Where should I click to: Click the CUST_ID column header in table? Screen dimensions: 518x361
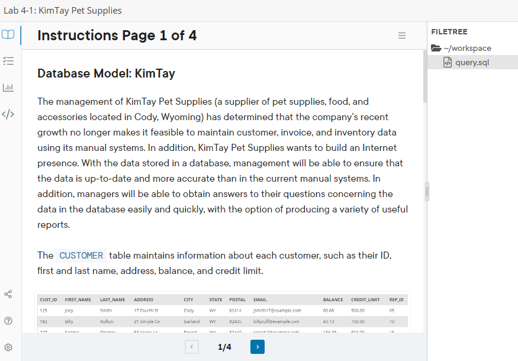click(48, 299)
